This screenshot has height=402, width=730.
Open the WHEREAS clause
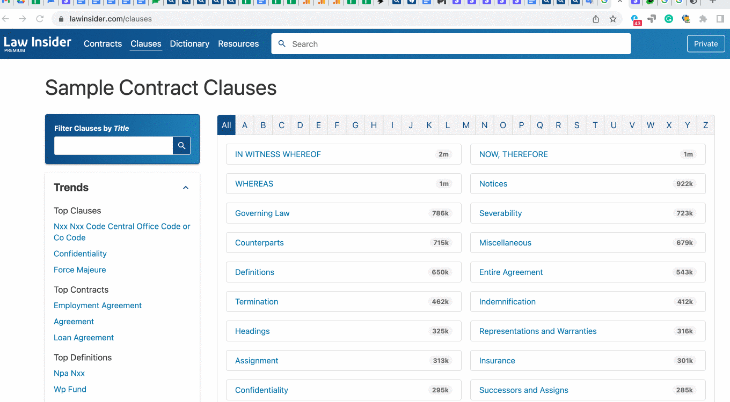pyautogui.click(x=344, y=184)
